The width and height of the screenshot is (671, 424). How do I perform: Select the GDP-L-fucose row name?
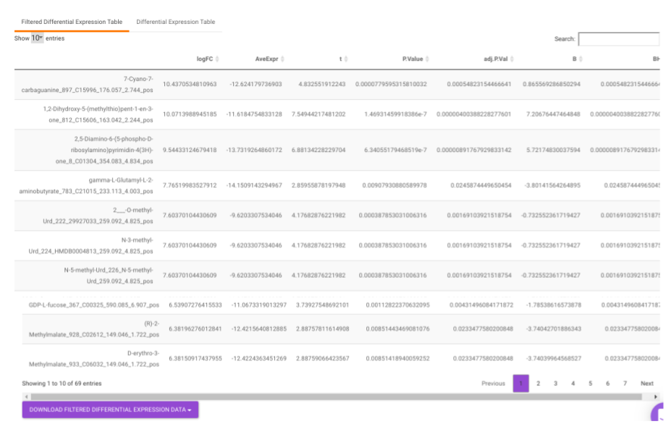pyautogui.click(x=93, y=305)
